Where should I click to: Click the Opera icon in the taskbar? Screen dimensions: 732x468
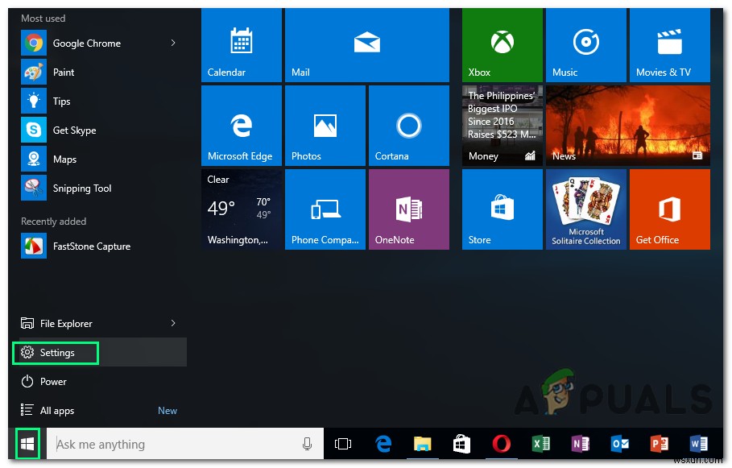pos(502,444)
